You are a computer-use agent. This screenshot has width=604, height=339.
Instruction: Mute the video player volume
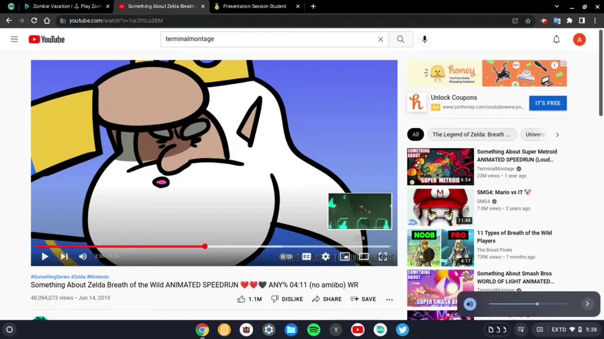pyautogui.click(x=83, y=257)
